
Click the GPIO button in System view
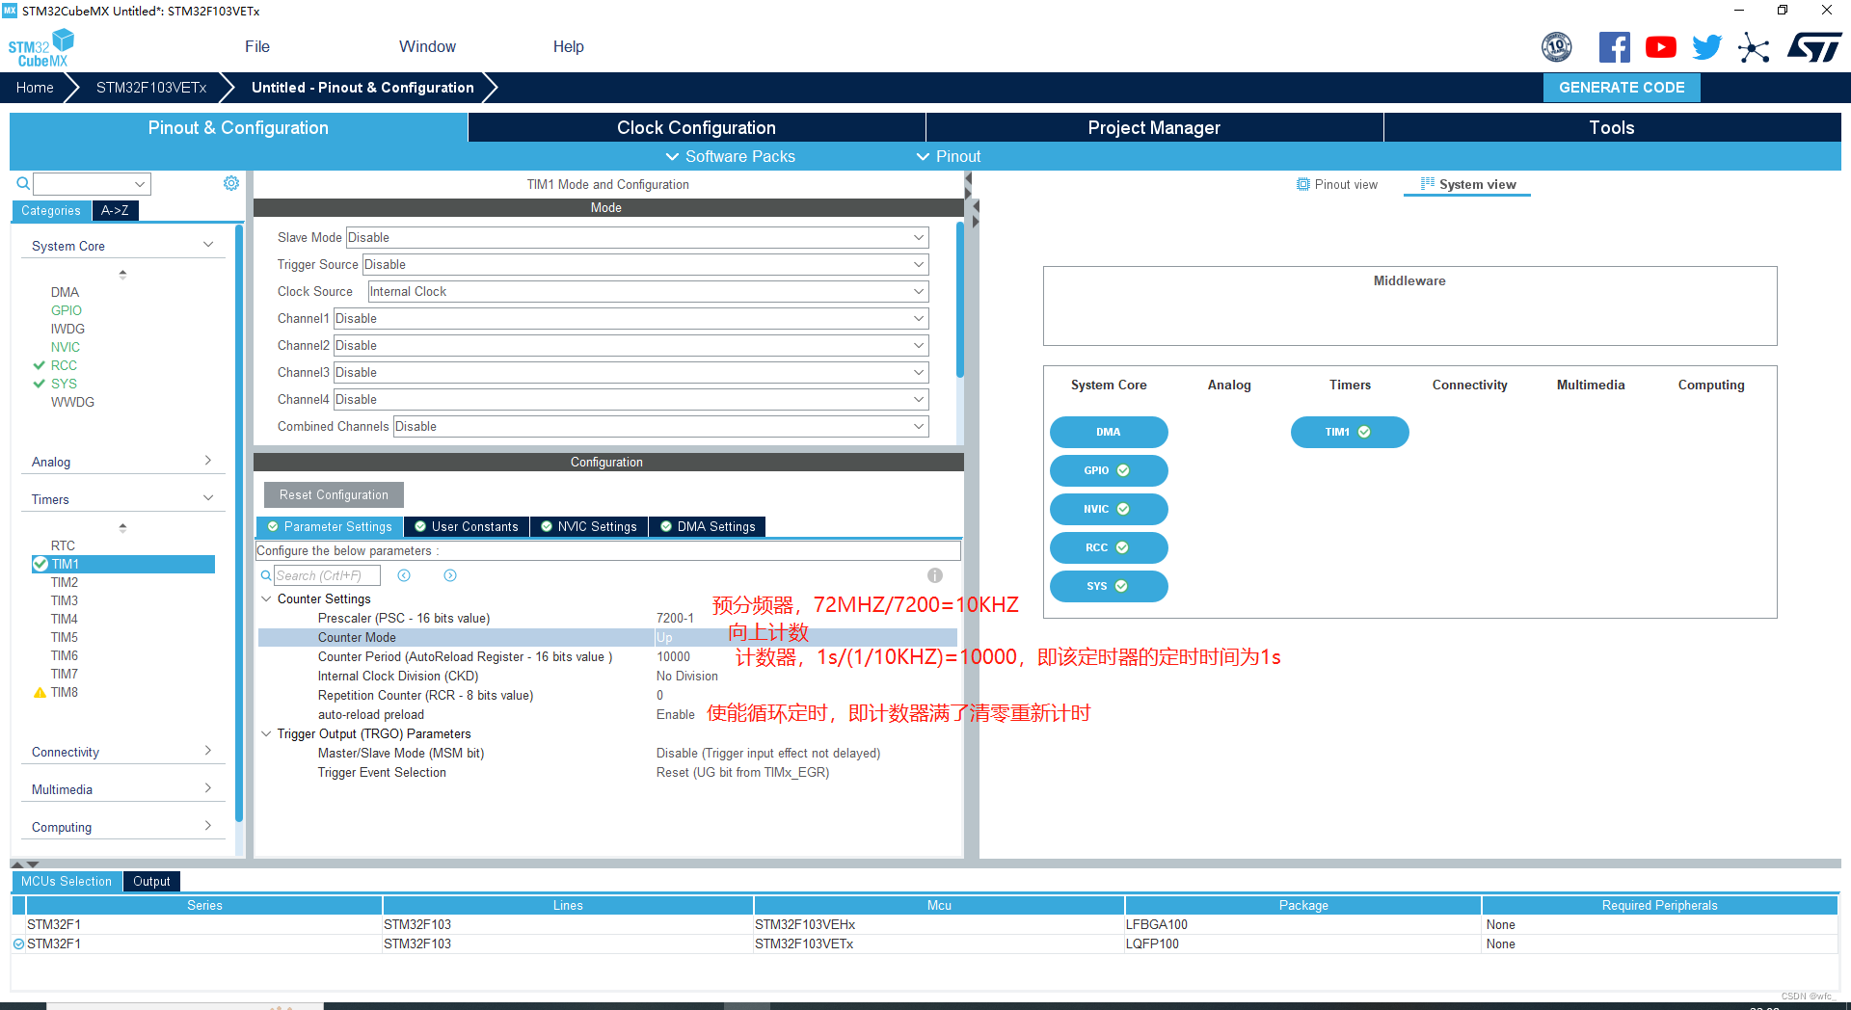(1109, 470)
